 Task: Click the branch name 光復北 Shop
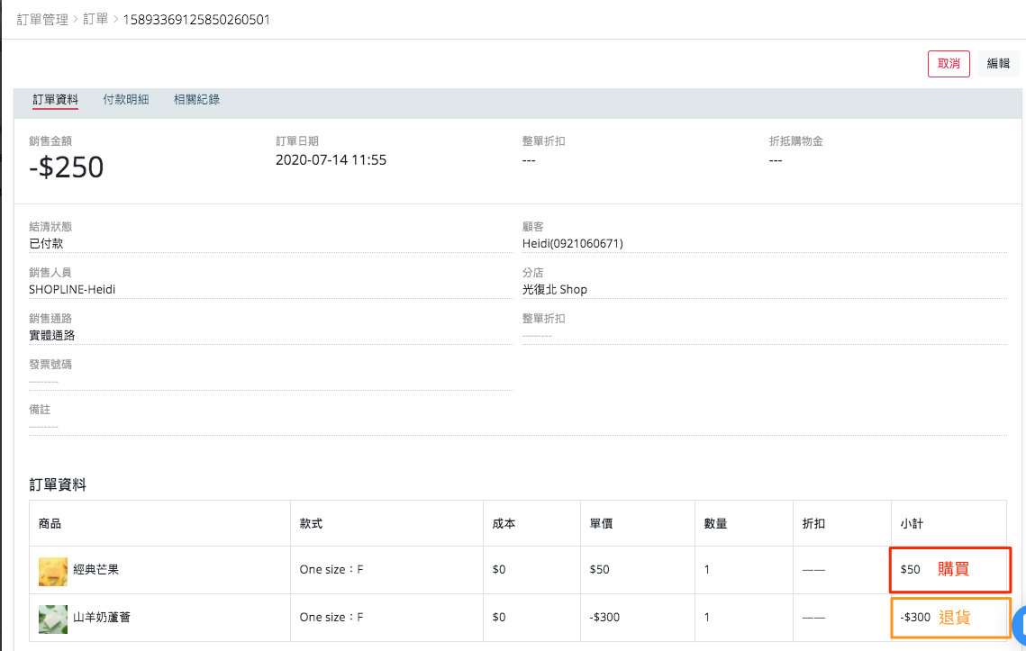tap(555, 289)
